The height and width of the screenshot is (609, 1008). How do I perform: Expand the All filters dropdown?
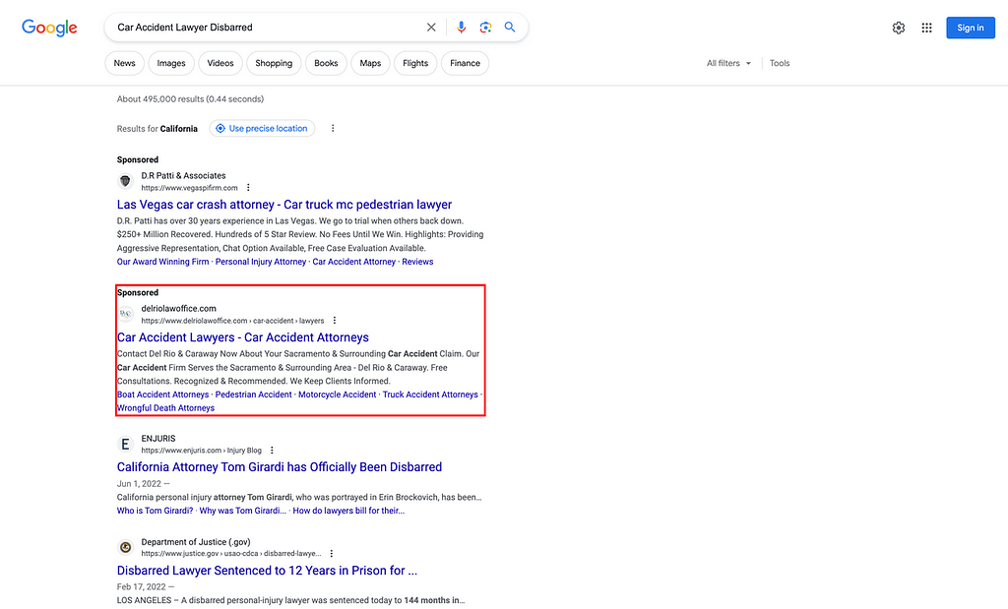(729, 63)
